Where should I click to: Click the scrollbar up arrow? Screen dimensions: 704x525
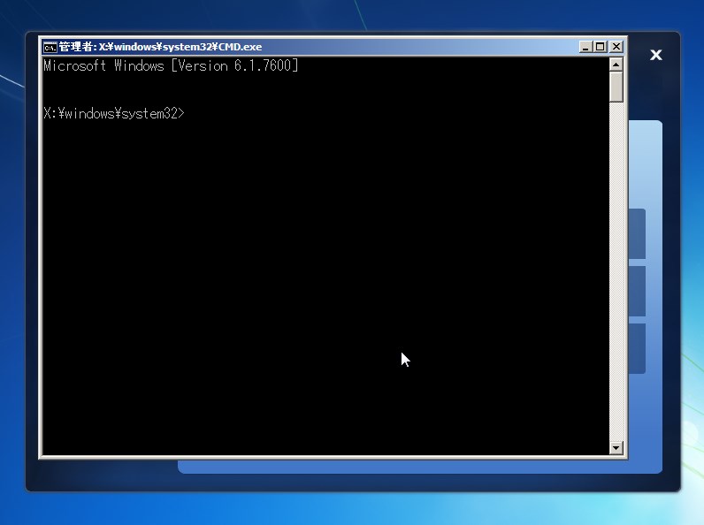(x=616, y=65)
